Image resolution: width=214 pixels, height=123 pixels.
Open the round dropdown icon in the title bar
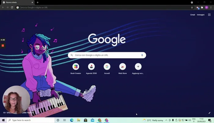pyautogui.click(x=192, y=2)
